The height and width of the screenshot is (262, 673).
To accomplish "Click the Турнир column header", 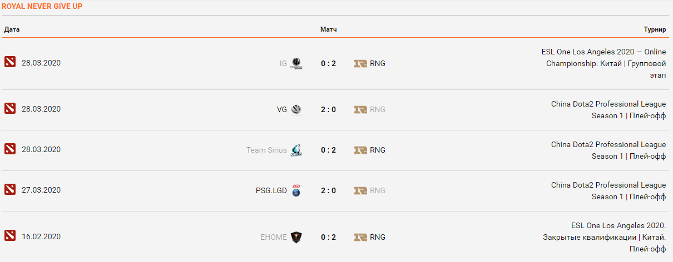I will tap(655, 29).
